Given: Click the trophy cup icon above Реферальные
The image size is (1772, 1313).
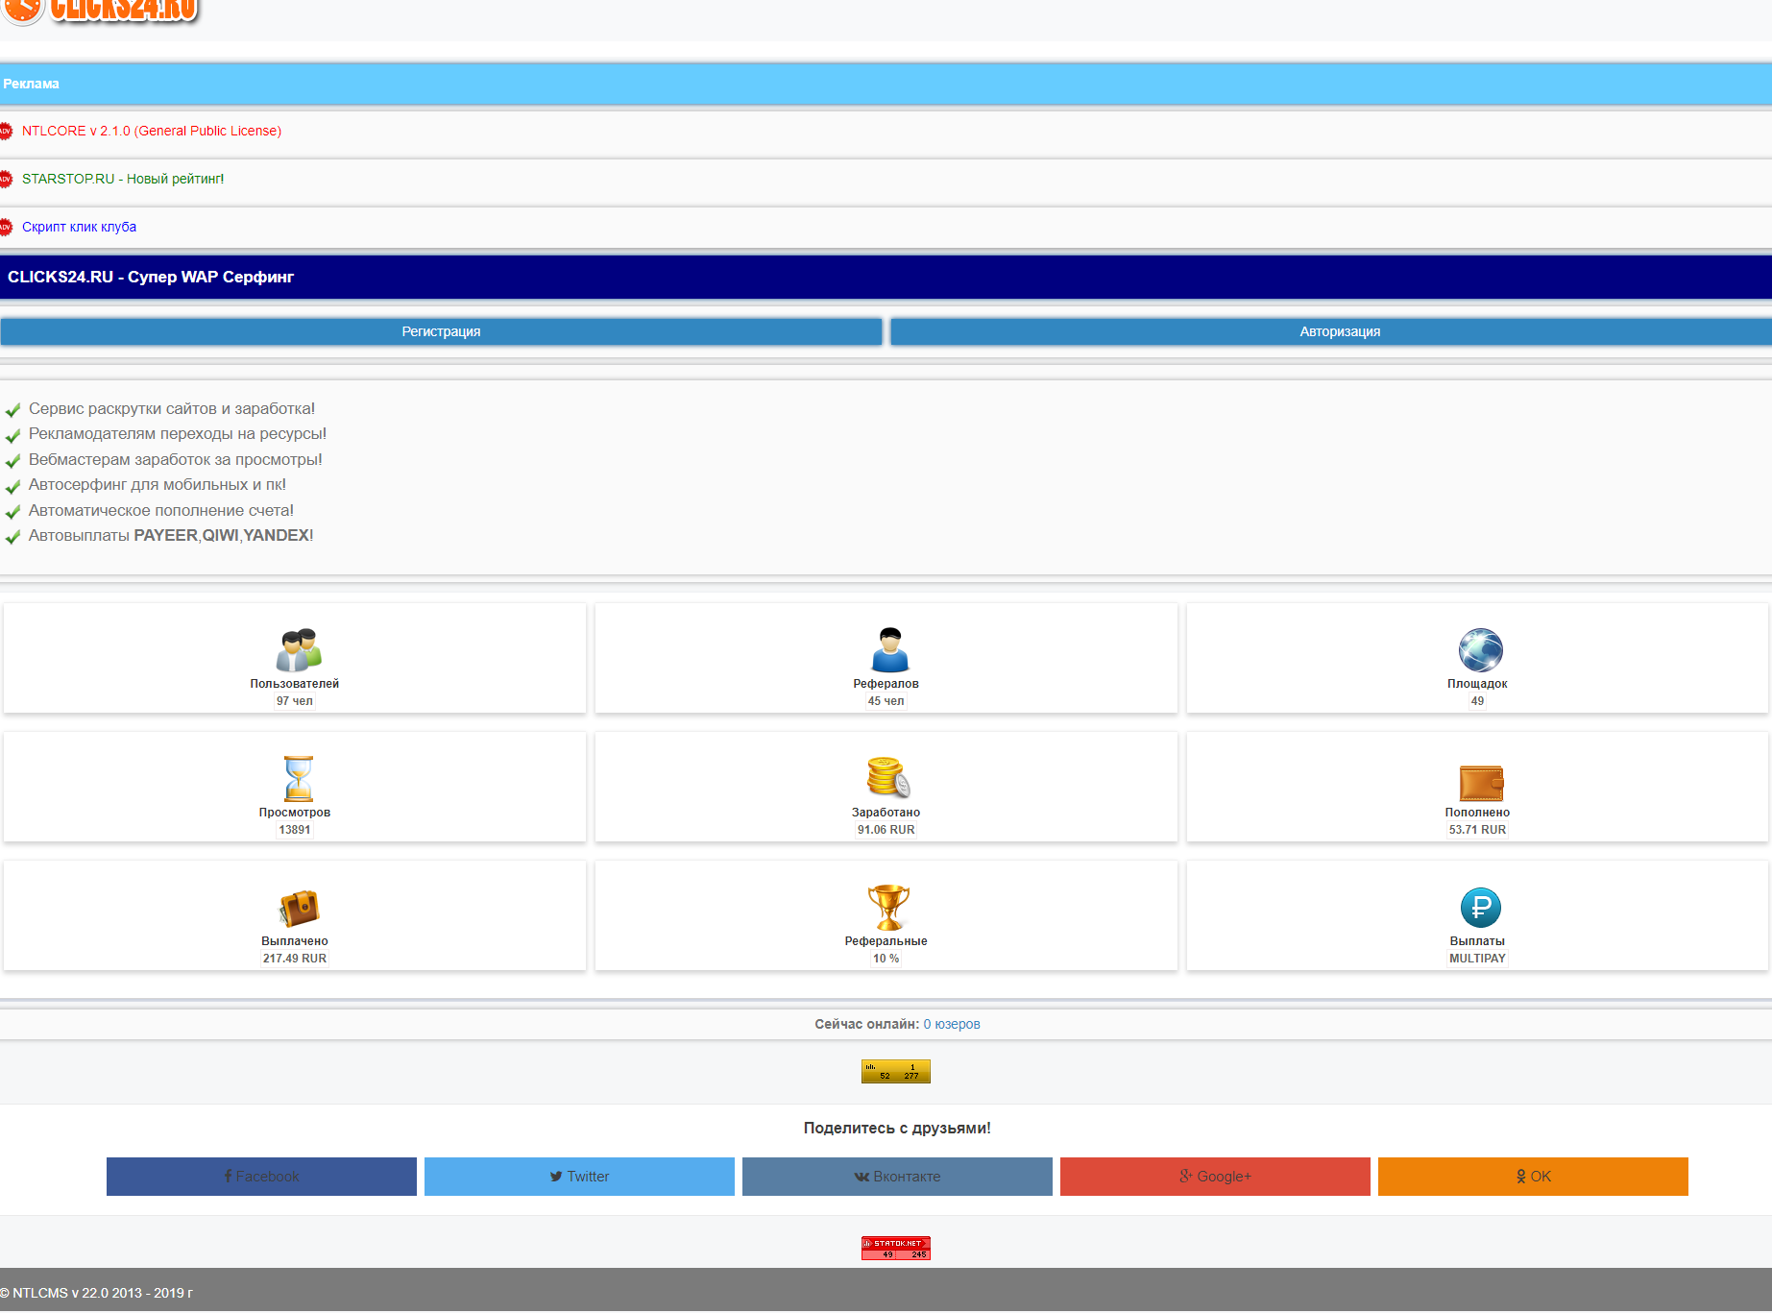Looking at the screenshot, I should click(x=887, y=908).
